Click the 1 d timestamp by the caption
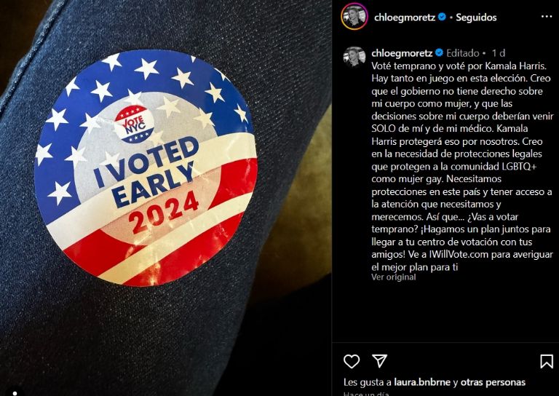559x396 pixels. pyautogui.click(x=499, y=53)
